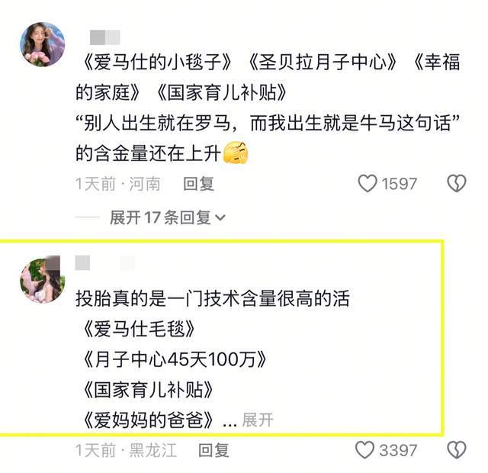Image resolution: width=488 pixels, height=473 pixels.
Task: Tap the 1天前·黑龙江 timestamp
Action: click(126, 450)
